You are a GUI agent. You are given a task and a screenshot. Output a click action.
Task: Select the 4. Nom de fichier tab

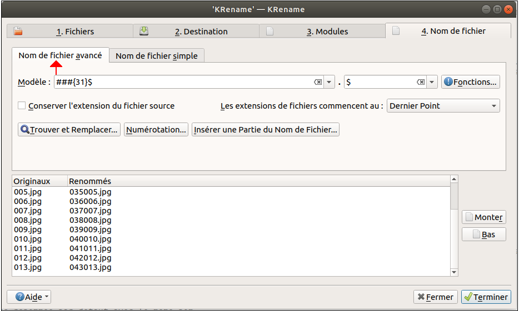[x=448, y=30]
